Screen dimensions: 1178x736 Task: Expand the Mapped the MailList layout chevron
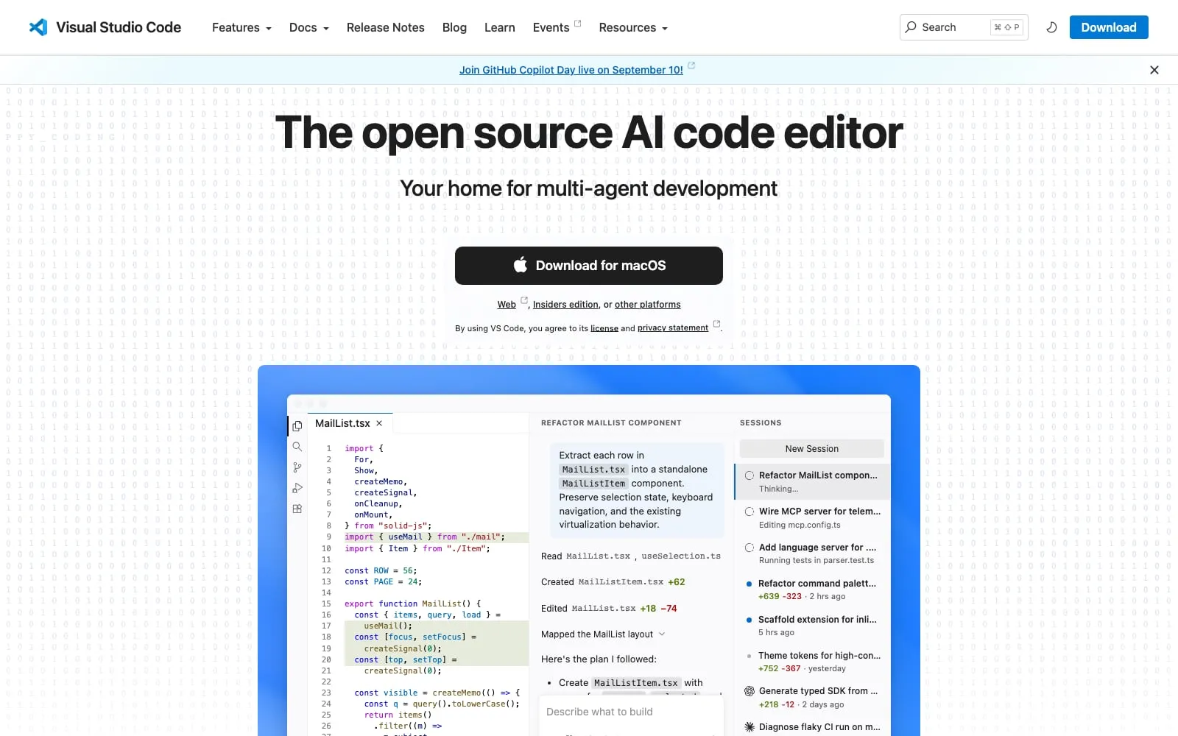click(662, 634)
